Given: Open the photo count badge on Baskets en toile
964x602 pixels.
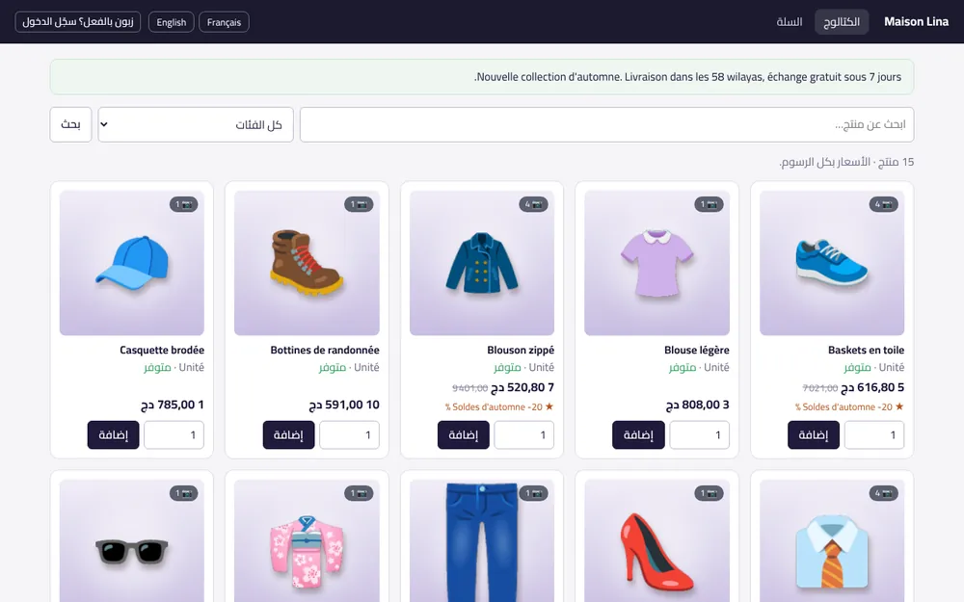Looking at the screenshot, I should (883, 204).
